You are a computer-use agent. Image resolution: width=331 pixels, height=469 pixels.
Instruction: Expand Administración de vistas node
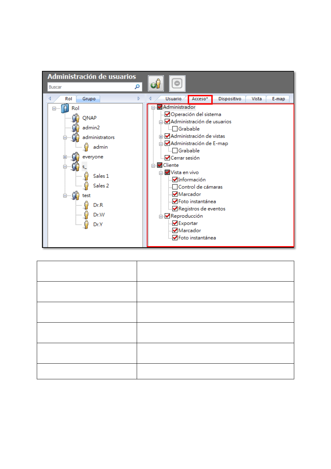[161, 137]
